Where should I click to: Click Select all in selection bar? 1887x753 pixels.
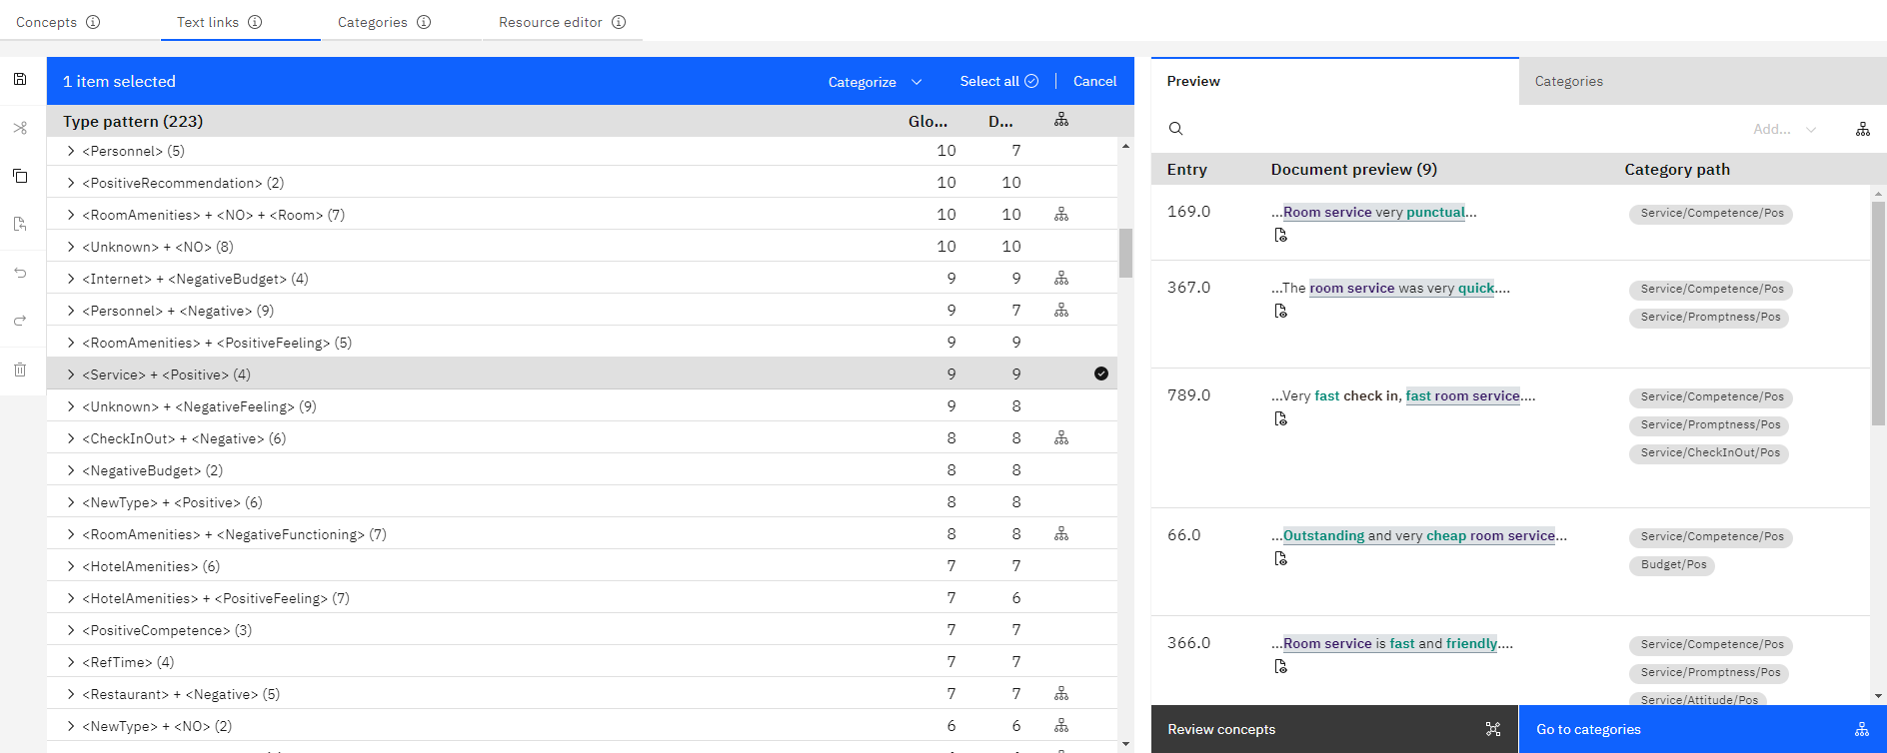pos(998,81)
